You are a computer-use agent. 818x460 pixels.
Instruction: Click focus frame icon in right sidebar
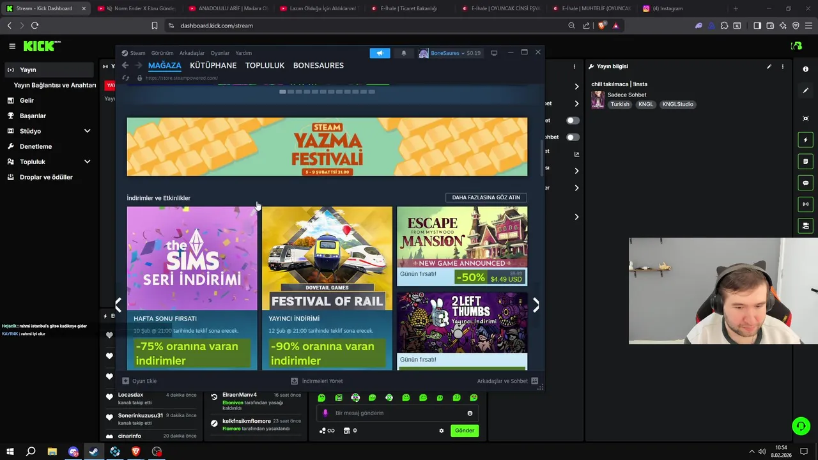(x=805, y=119)
